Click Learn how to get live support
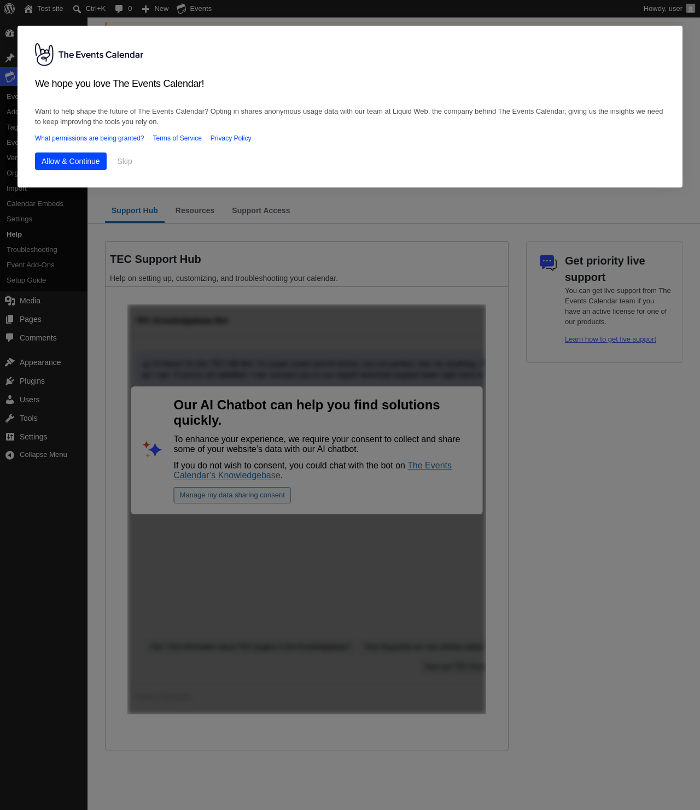The width and height of the screenshot is (700, 810). (610, 339)
